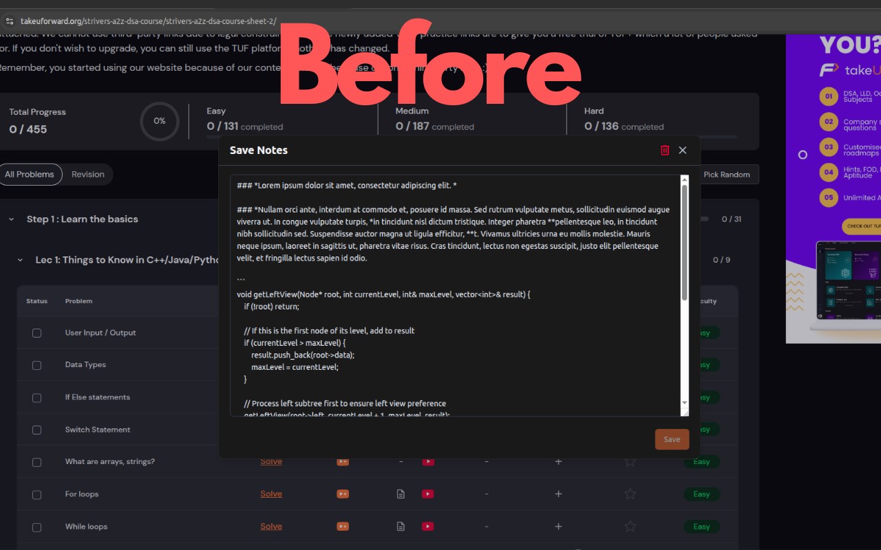Viewport: 881px width, 550px height.
Task: Tick the Data Types status checkbox
Action: [36, 365]
